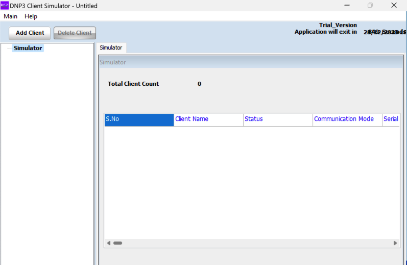Click the DNP3 app icon in title bar
Viewport: 407px width, 265px height.
click(5, 6)
